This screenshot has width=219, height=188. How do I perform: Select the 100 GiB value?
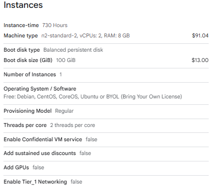pos(66,60)
